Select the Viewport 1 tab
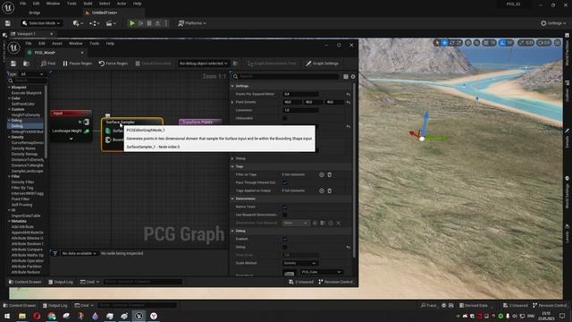This screenshot has height=322, width=572. point(26,34)
